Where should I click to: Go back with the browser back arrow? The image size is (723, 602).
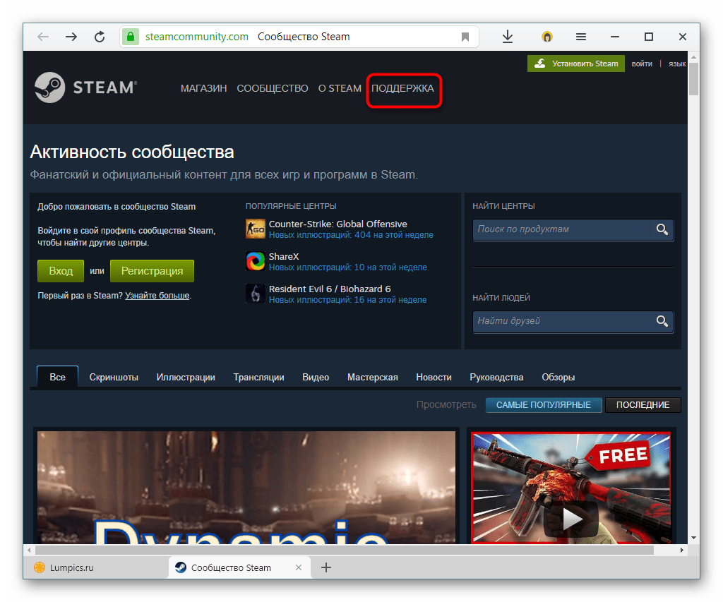(x=43, y=37)
